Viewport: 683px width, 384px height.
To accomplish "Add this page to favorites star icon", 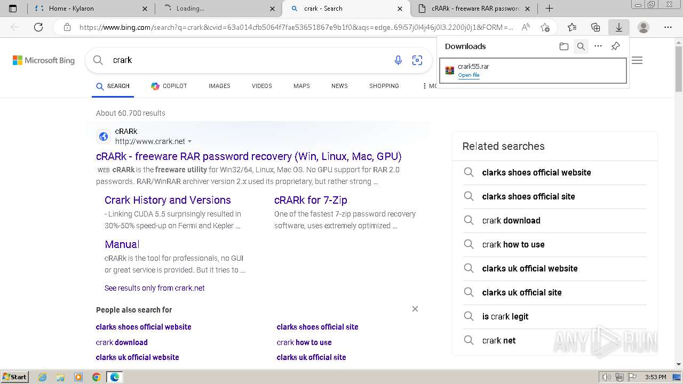I will coord(545,27).
